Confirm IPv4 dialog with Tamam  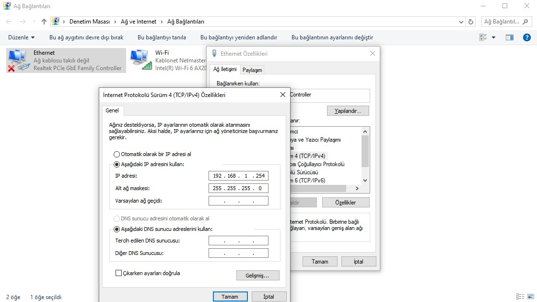click(x=230, y=297)
